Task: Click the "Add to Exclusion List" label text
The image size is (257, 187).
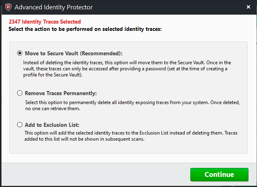Action: [54, 125]
